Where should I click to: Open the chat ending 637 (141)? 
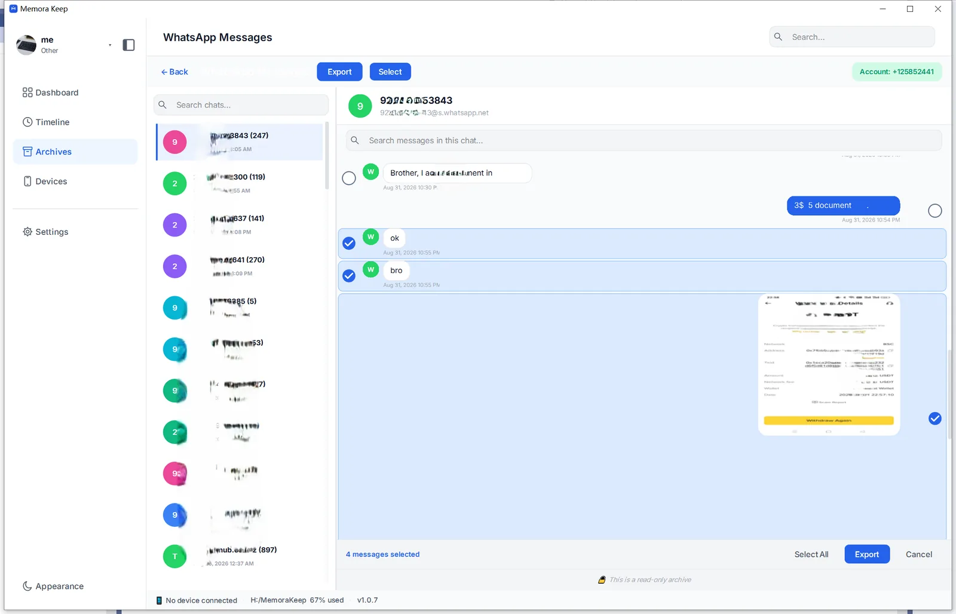(x=240, y=225)
